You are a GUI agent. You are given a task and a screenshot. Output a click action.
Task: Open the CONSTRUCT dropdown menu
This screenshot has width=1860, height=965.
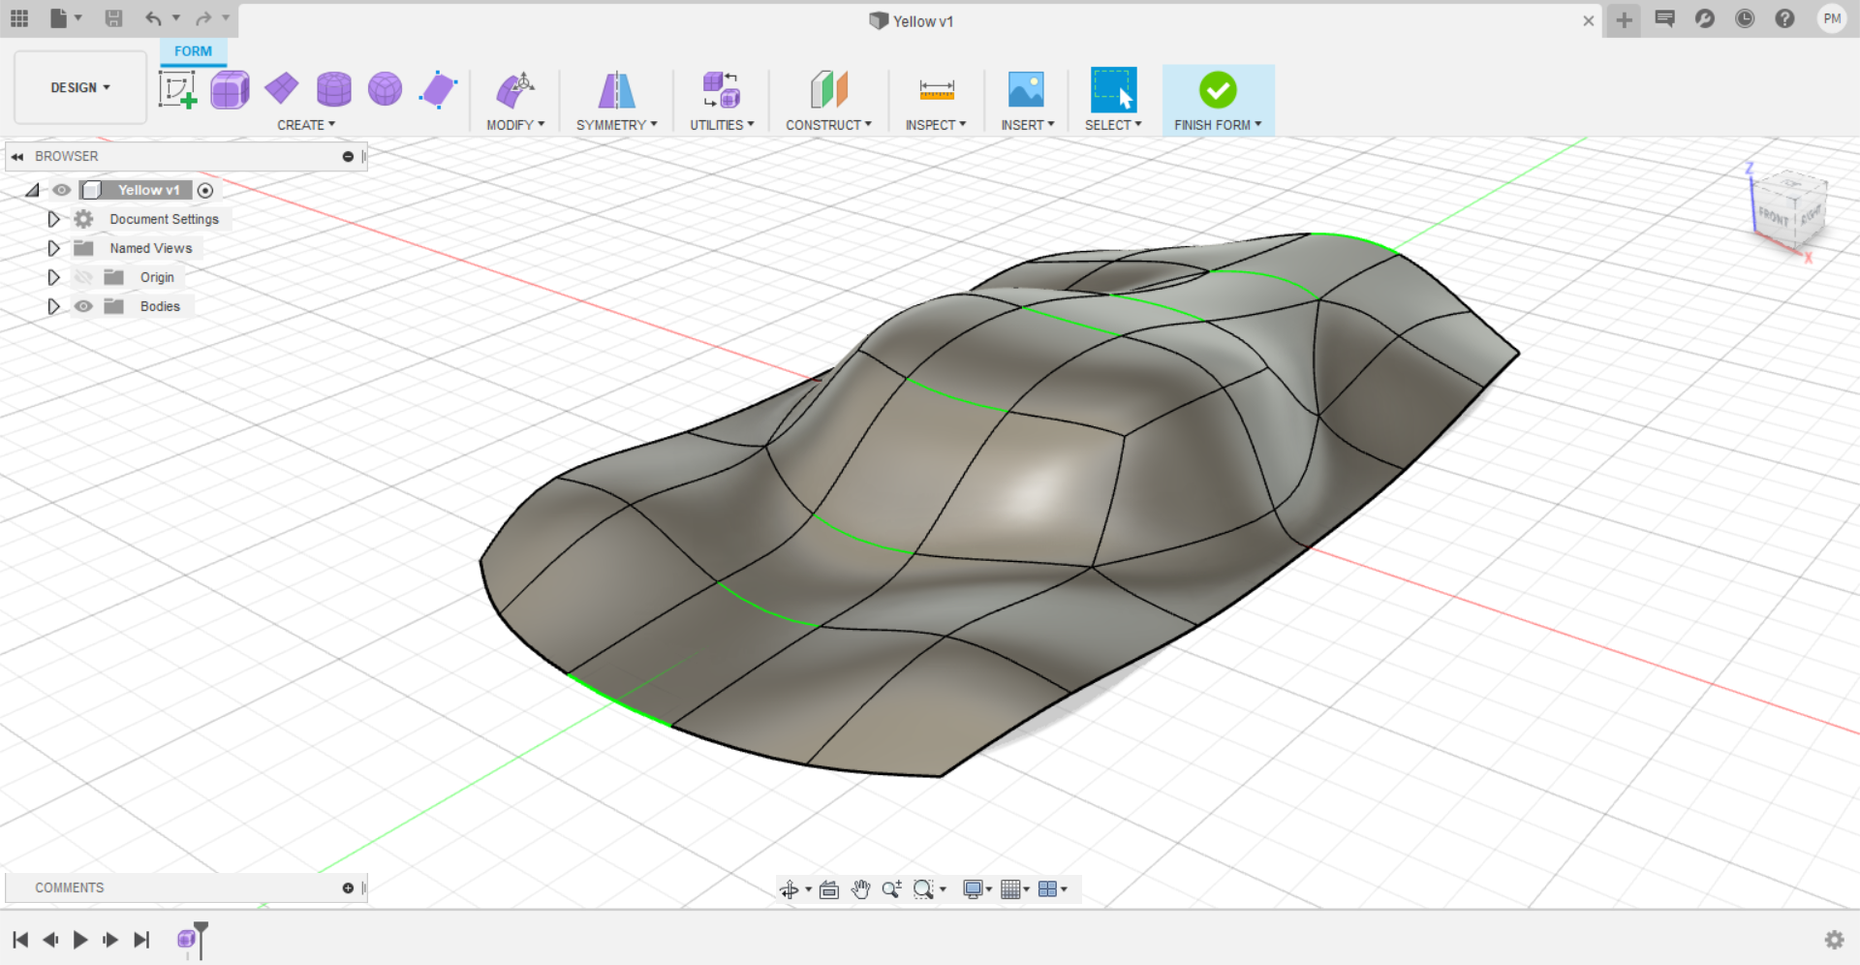coord(828,125)
